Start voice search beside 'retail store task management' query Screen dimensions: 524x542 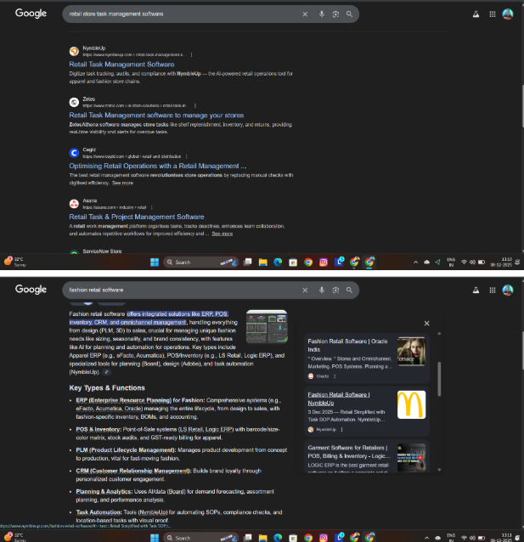322,14
